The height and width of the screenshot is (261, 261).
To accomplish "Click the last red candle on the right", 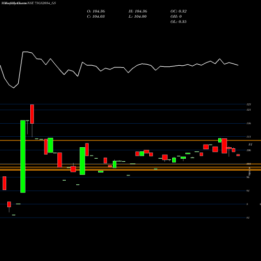I will point(238,155).
